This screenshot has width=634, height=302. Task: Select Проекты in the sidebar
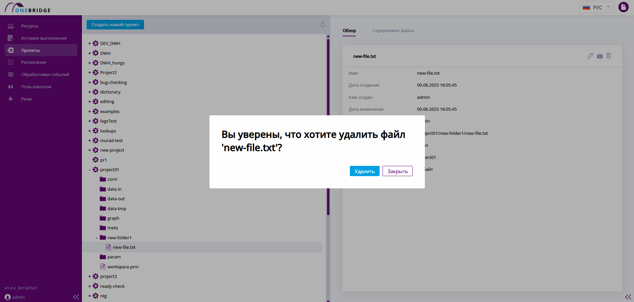[41, 50]
